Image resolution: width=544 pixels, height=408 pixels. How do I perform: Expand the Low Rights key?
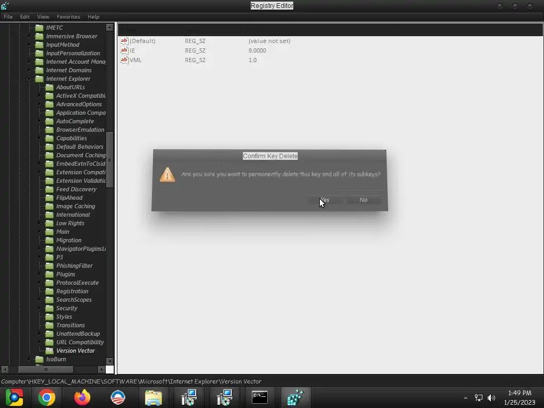[x=39, y=223]
